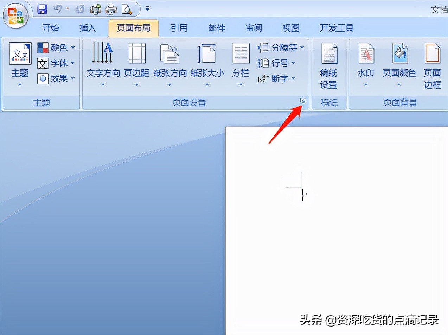Open the 审阅 (Review) tab
Screen dimensions: 448x335
[x=254, y=28]
